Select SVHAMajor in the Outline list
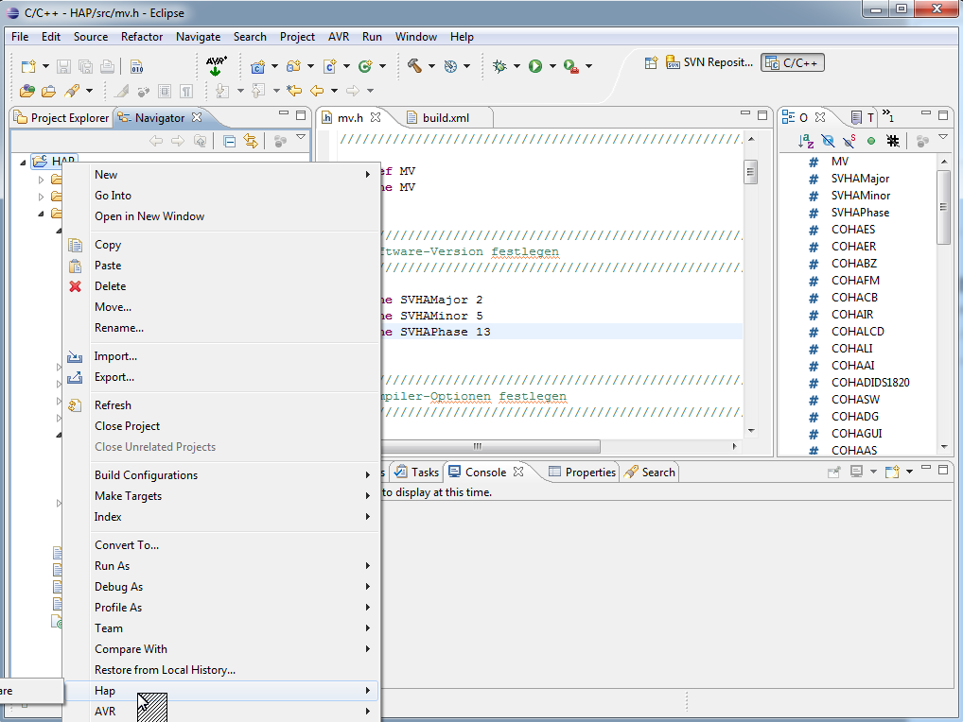Viewport: 963px width, 722px height. pyautogui.click(x=860, y=179)
